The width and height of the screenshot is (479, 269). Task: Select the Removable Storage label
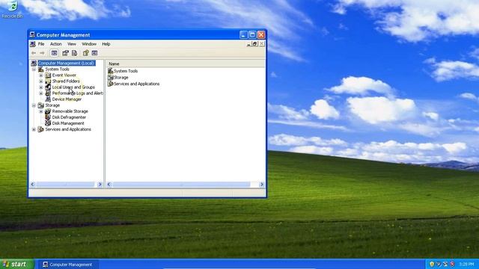[70, 111]
